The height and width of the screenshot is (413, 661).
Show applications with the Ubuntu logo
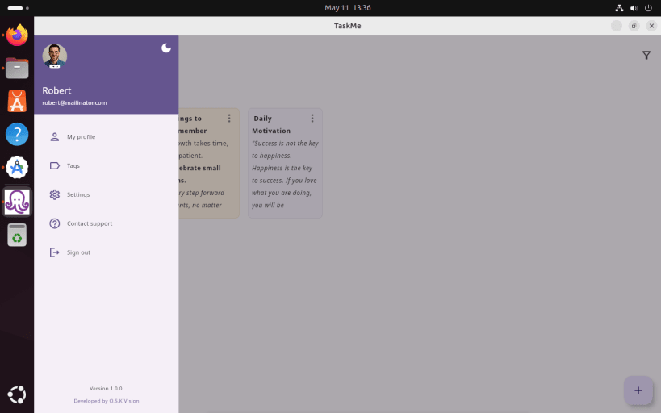click(x=17, y=395)
